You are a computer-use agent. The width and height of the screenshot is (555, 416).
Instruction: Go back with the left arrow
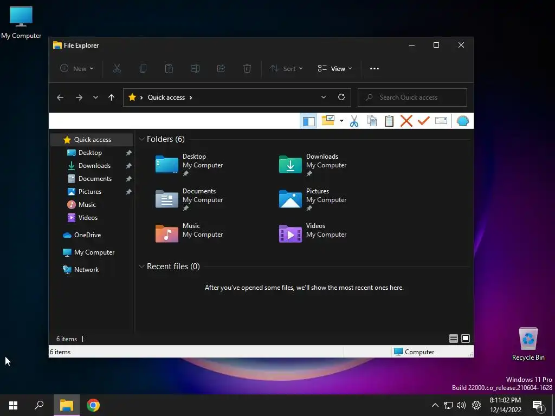tap(60, 97)
